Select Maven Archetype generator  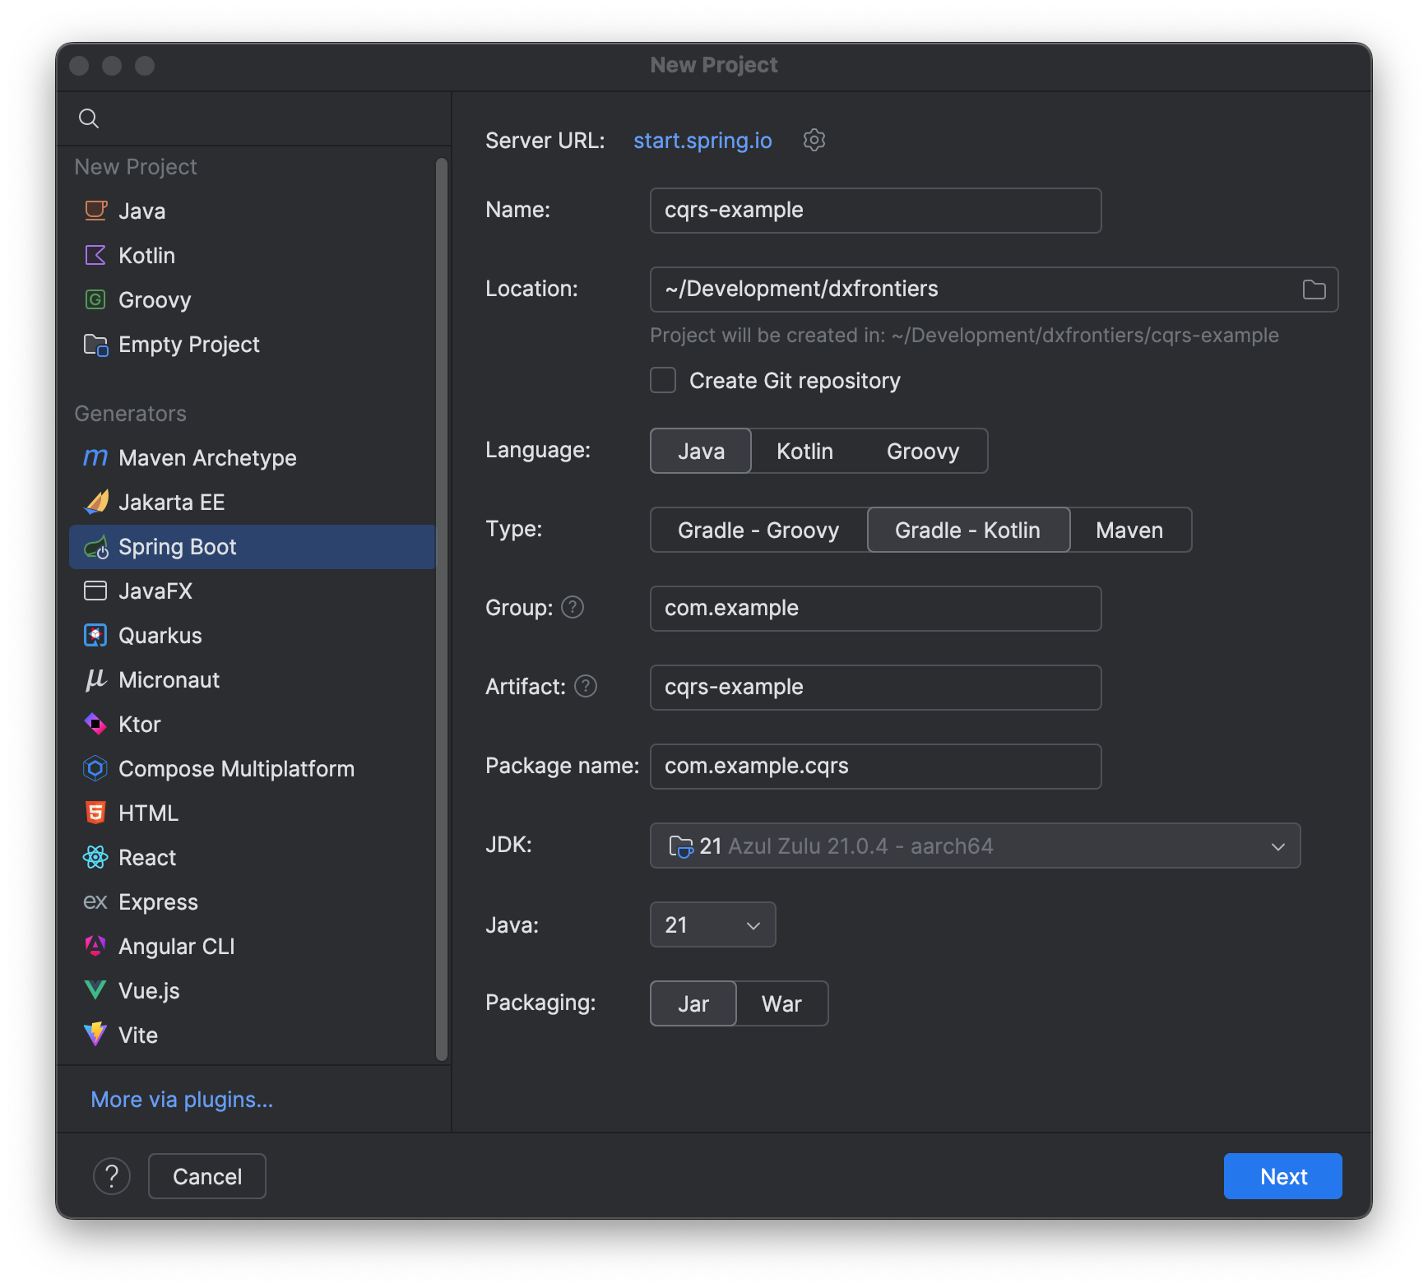(252, 458)
